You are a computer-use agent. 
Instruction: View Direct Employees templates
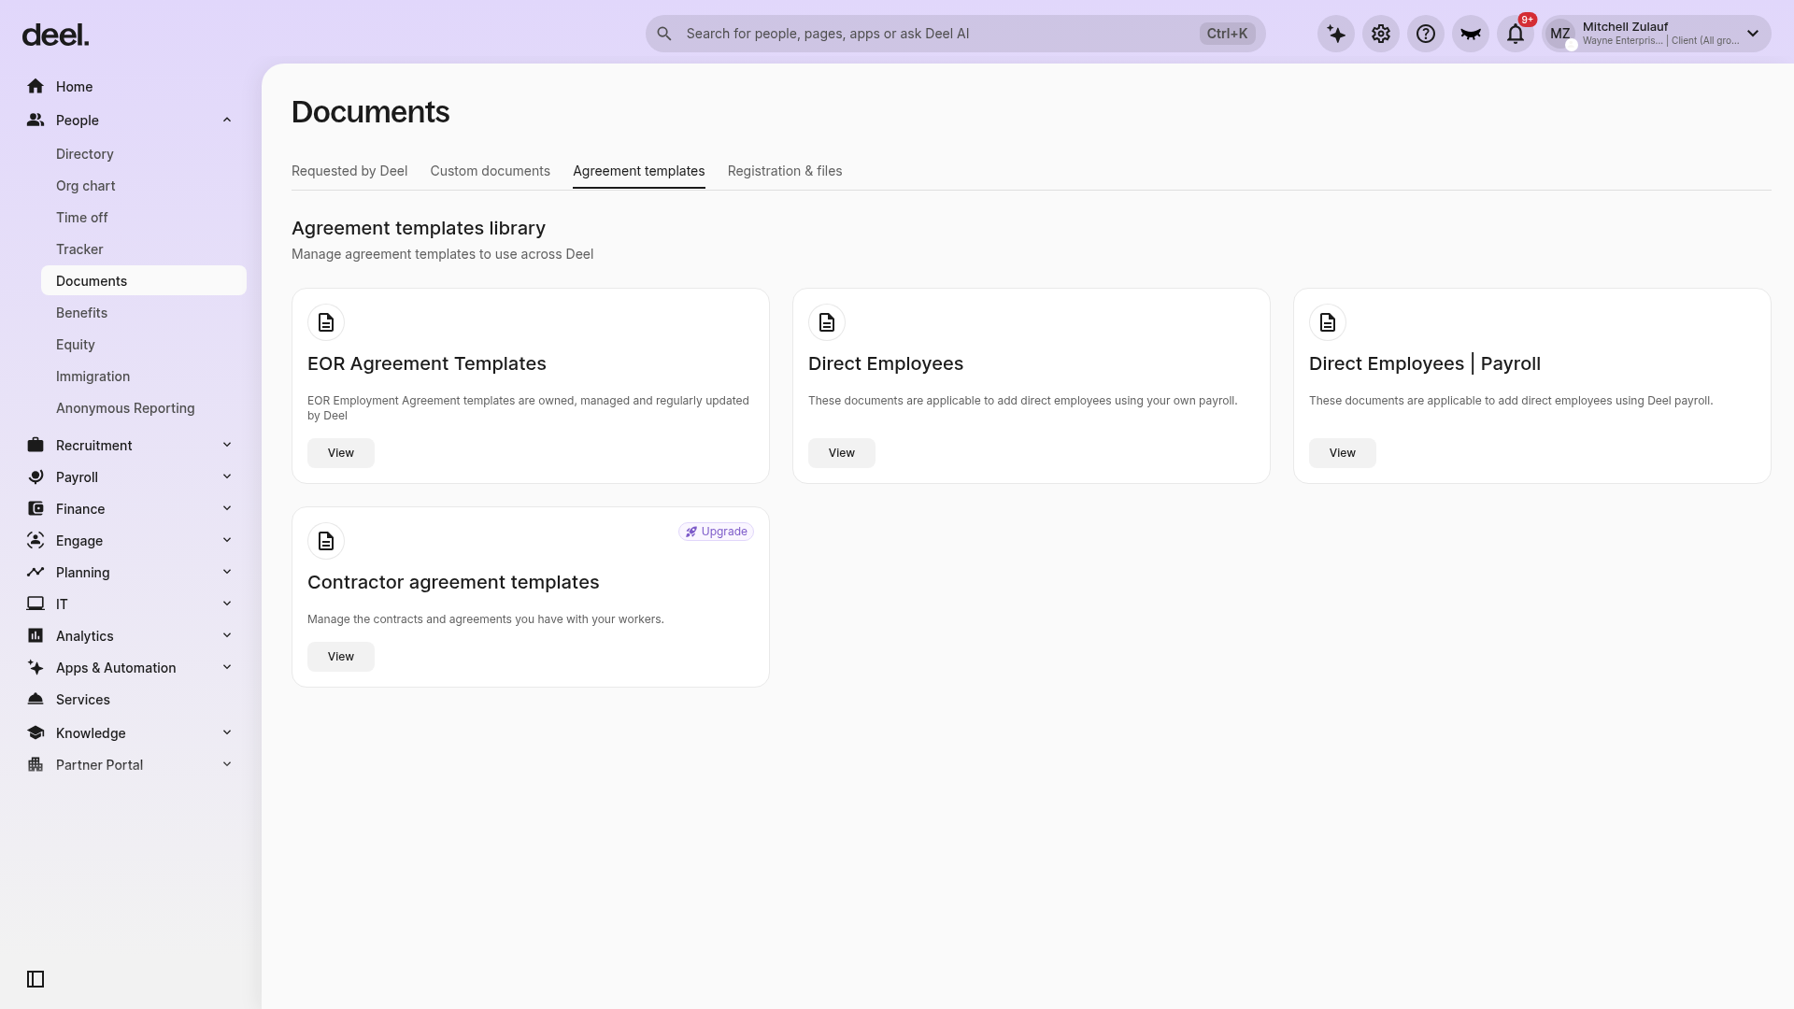pos(842,453)
